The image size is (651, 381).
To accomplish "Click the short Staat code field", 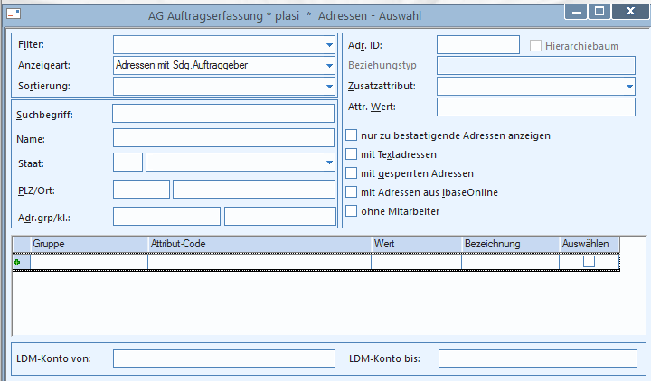I will click(127, 163).
